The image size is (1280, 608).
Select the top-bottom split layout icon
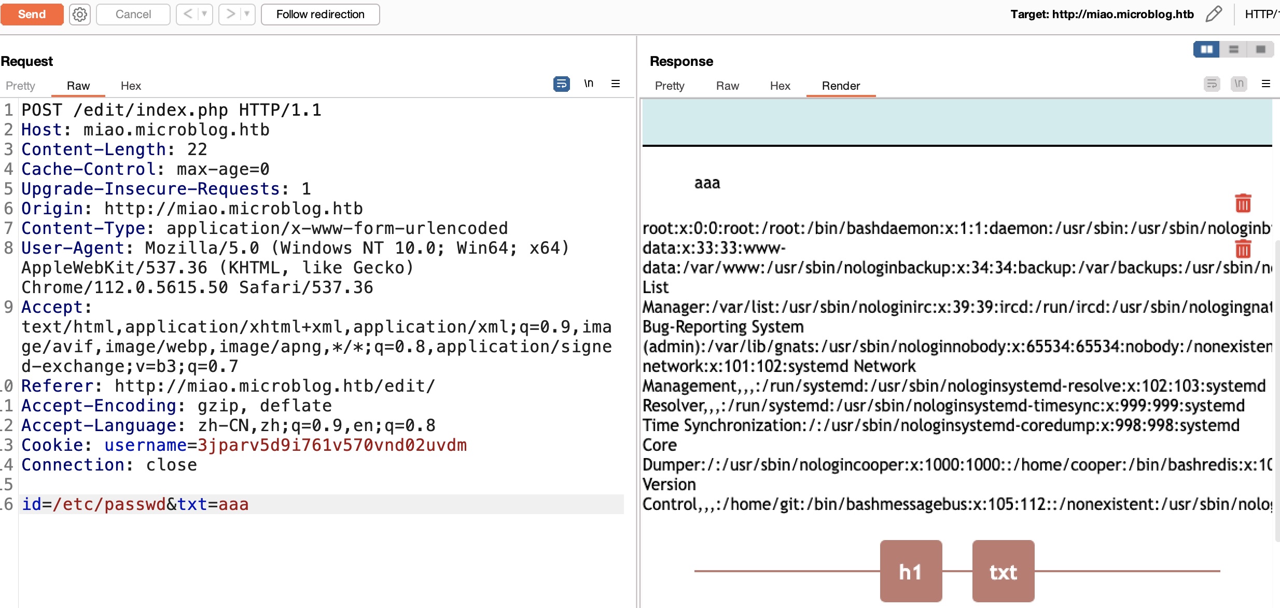(1234, 49)
